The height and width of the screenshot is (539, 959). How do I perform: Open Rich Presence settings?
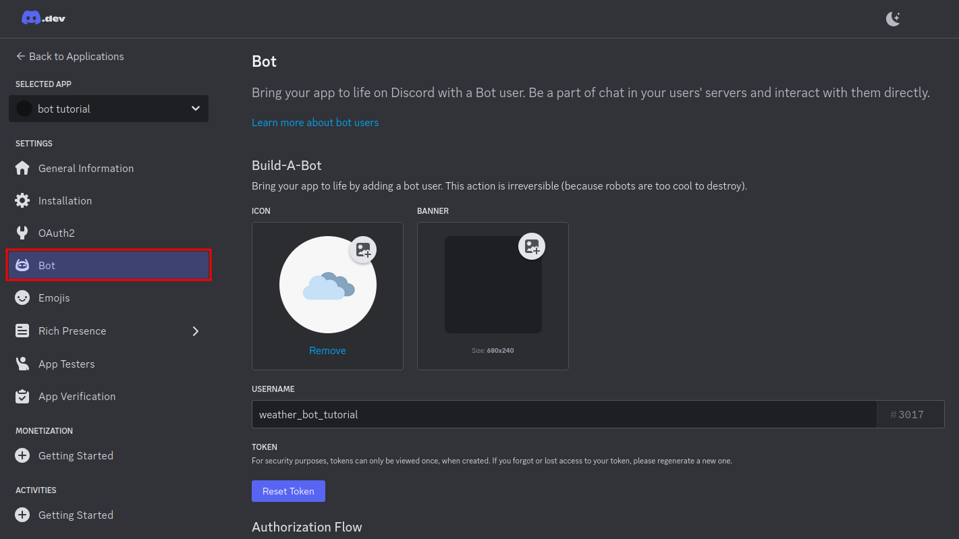pyautogui.click(x=72, y=331)
